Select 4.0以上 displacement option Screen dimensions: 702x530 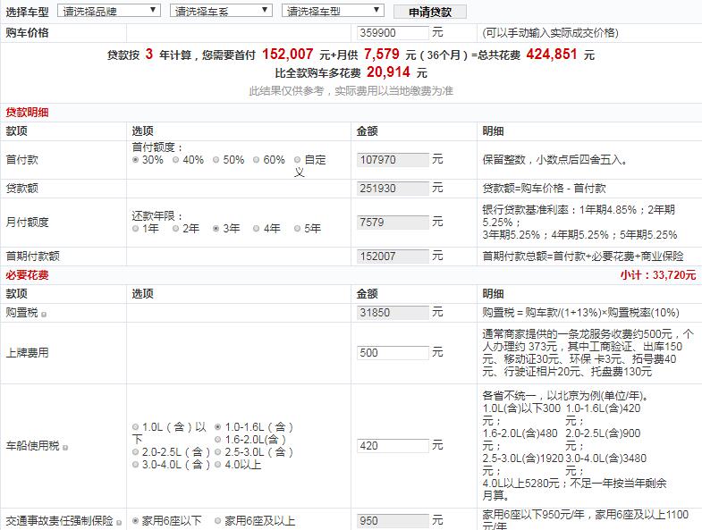[218, 465]
